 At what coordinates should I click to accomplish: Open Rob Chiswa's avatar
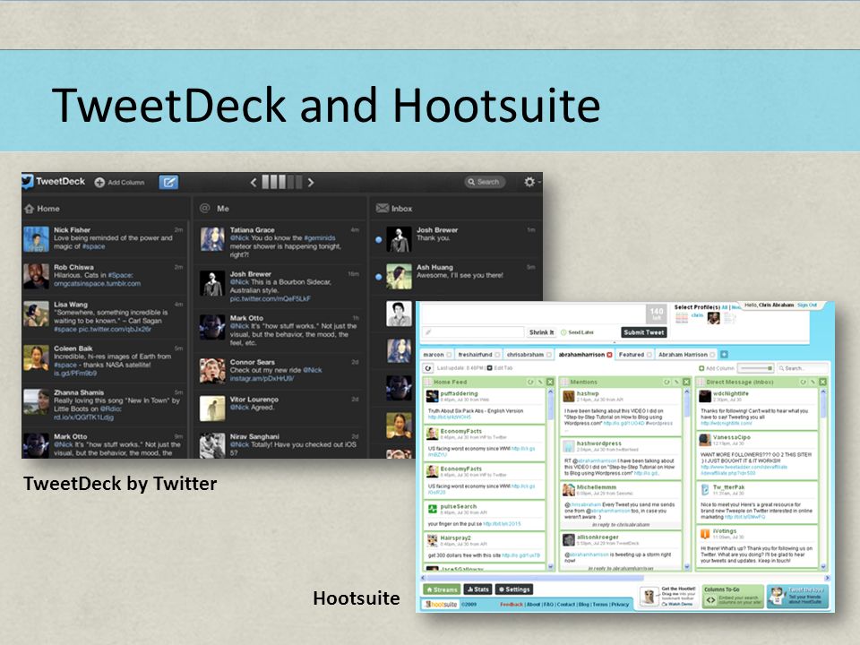coord(36,276)
